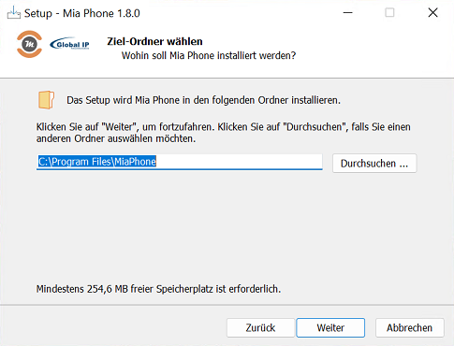Click the yellow folder icon
Viewport: 454px width, 346px height.
point(46,100)
